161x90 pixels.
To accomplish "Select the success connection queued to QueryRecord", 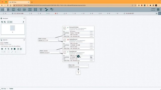I will 50,52.
